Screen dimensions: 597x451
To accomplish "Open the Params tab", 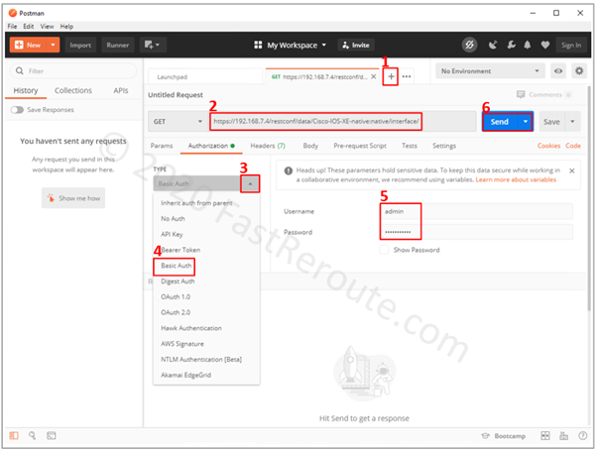I will pos(162,146).
